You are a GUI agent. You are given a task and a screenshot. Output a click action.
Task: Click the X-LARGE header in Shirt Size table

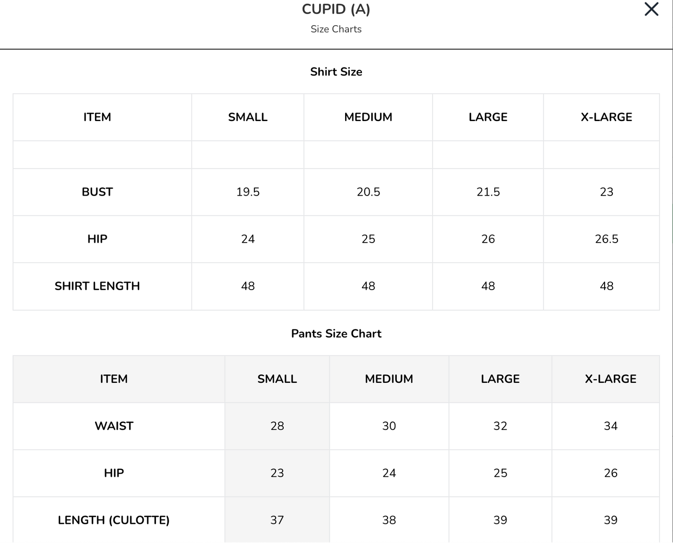[x=606, y=117]
